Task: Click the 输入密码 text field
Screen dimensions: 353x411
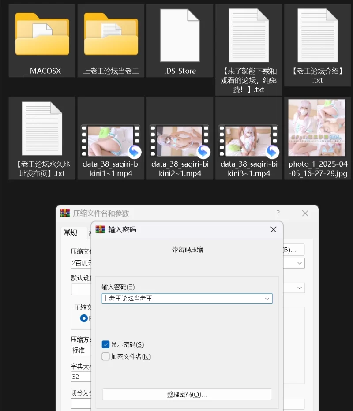Action: pyautogui.click(x=181, y=299)
